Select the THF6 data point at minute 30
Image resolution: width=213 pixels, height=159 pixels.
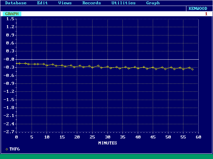coord(107,67)
